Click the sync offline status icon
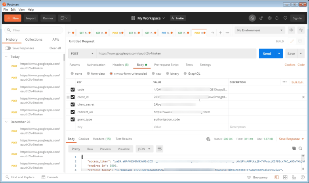 pos(252,18)
